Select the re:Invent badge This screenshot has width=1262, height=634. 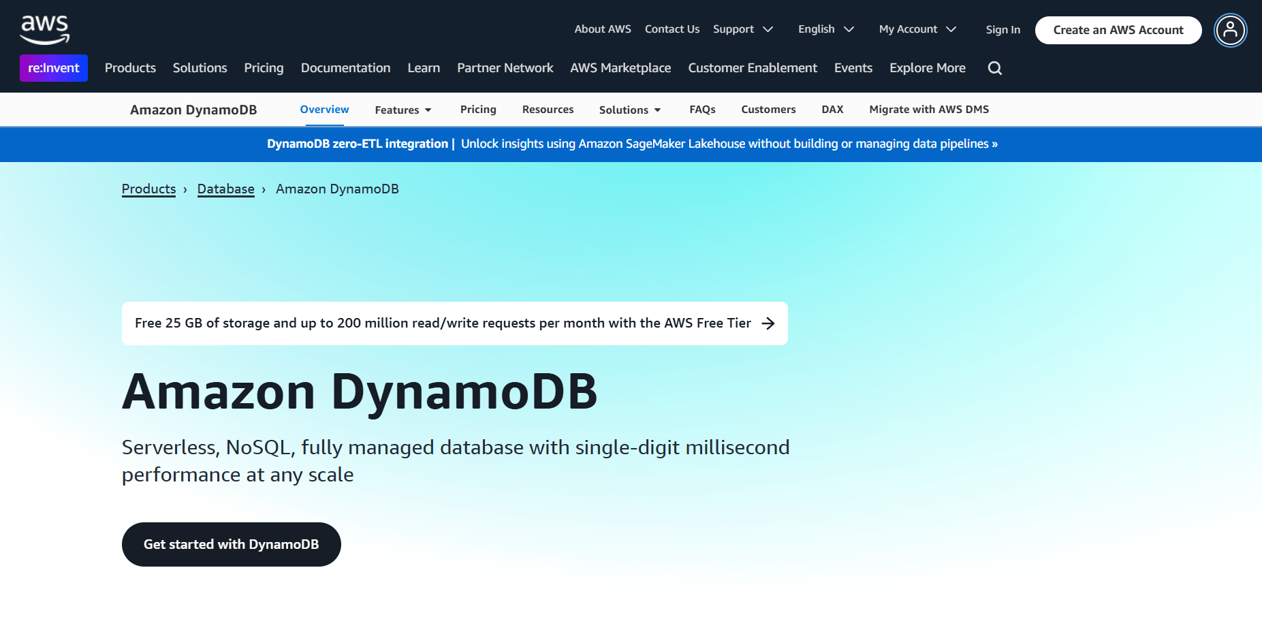coord(53,67)
